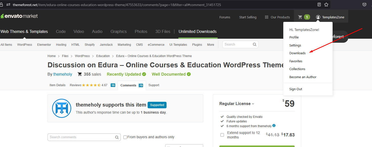
Task: Focus the Search comments field
Action: pyautogui.click(x=84, y=137)
